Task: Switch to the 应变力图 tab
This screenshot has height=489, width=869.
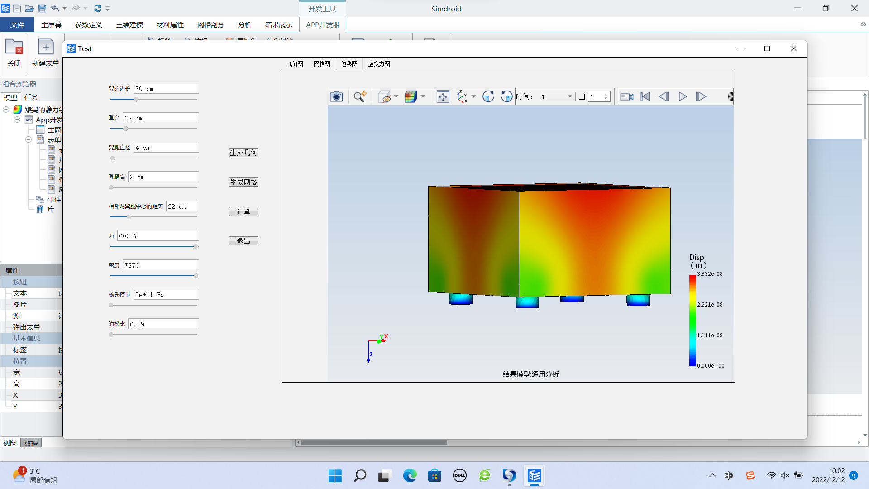Action: 379,64
